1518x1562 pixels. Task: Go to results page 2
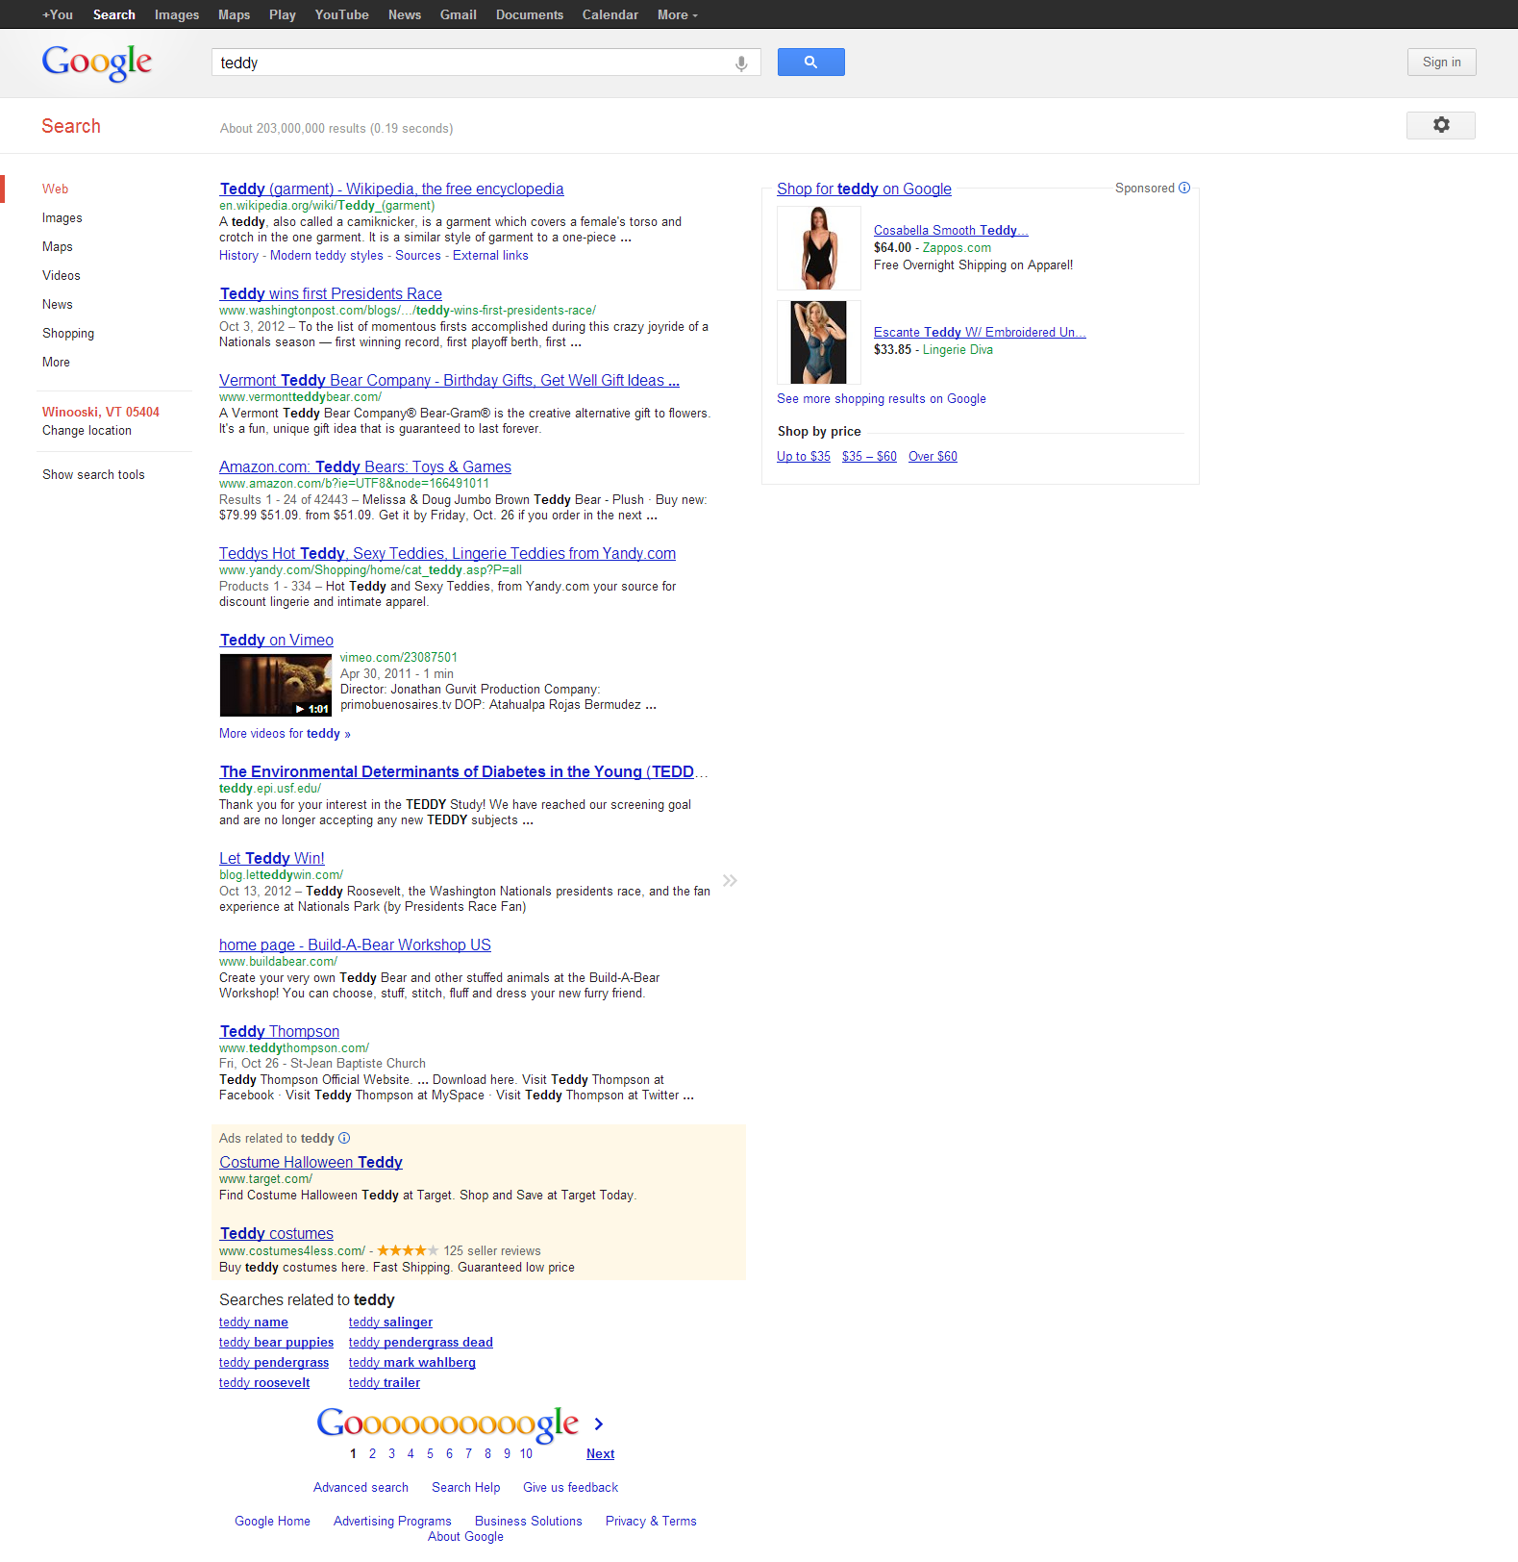(372, 1453)
